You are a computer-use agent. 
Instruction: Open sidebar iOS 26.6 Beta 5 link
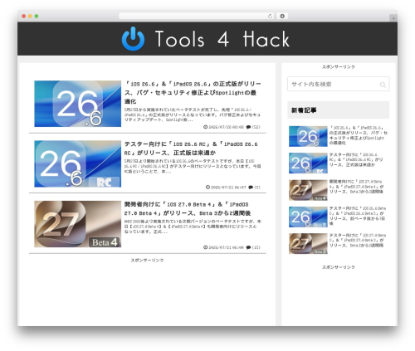tap(358, 216)
